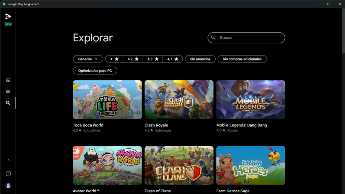Toggle Sin compras adicionales filter
345x194 pixels.
coord(242,59)
